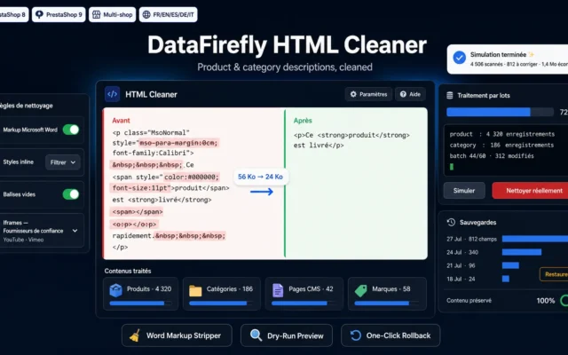The image size is (568, 355).
Task: Click the Simuler button
Action: click(x=464, y=191)
